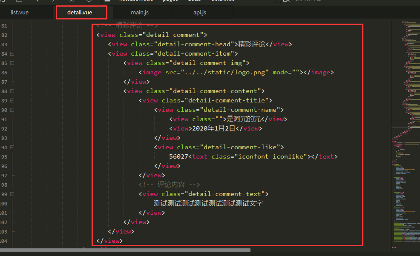Click the "iconfont iconlike" class string
This screenshot has width=420, height=256.
[x=271, y=157]
